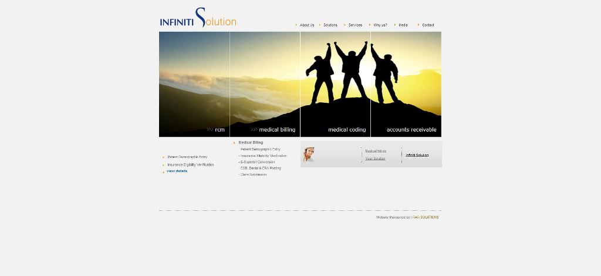The image size is (601, 276).
Task: Click the Infiniti Solution logo
Action: pyautogui.click(x=198, y=19)
